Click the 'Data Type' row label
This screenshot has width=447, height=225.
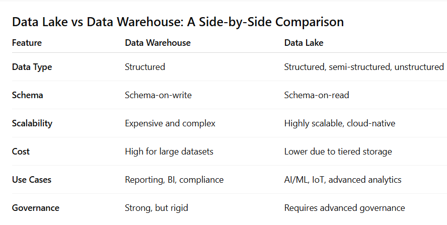coord(32,67)
